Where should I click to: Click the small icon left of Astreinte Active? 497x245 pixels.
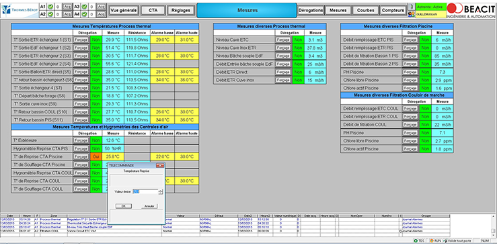(412, 6)
